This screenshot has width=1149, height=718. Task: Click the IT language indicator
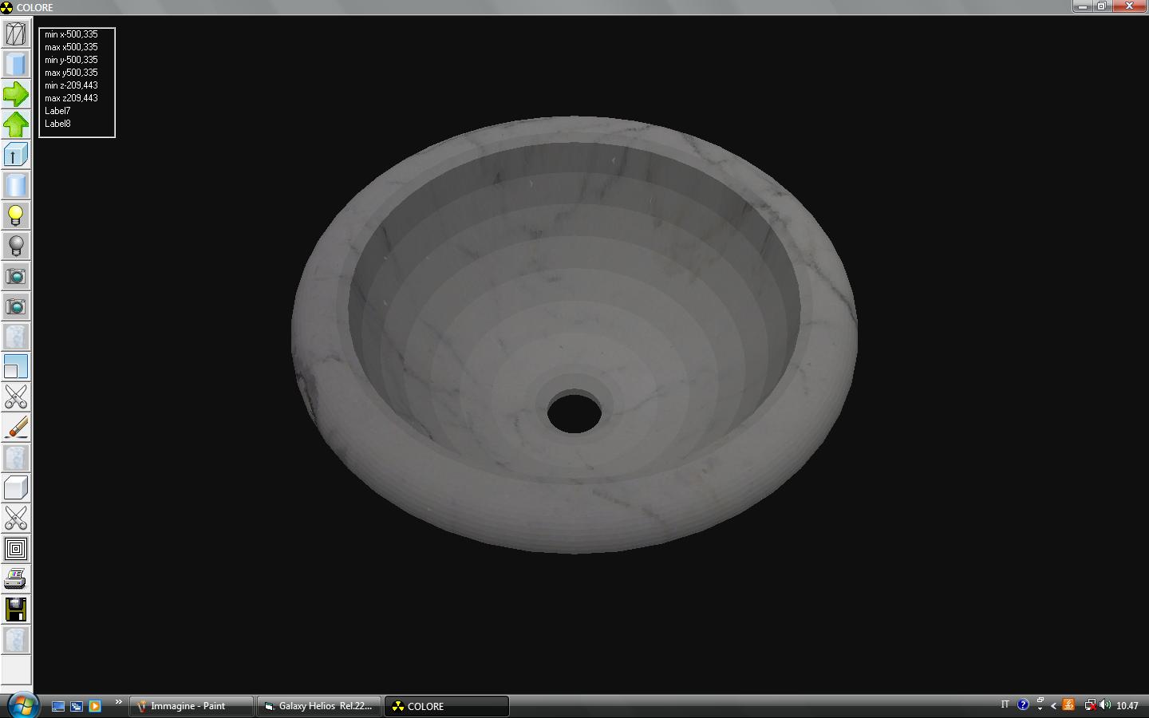[1005, 704]
